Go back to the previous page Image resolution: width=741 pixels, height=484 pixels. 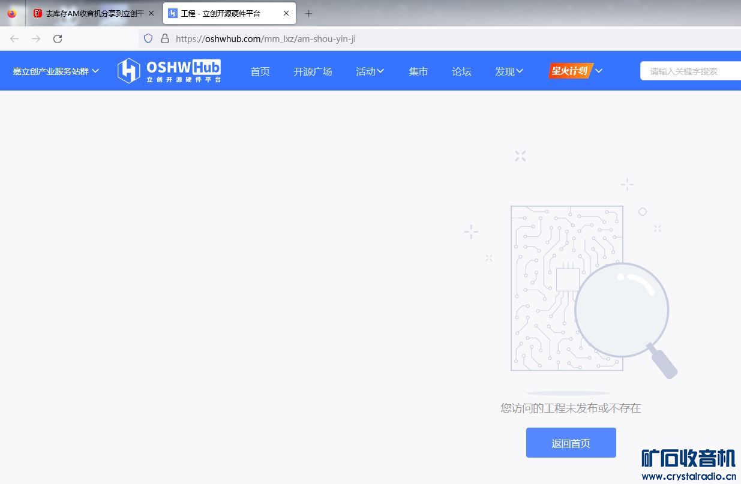click(14, 39)
